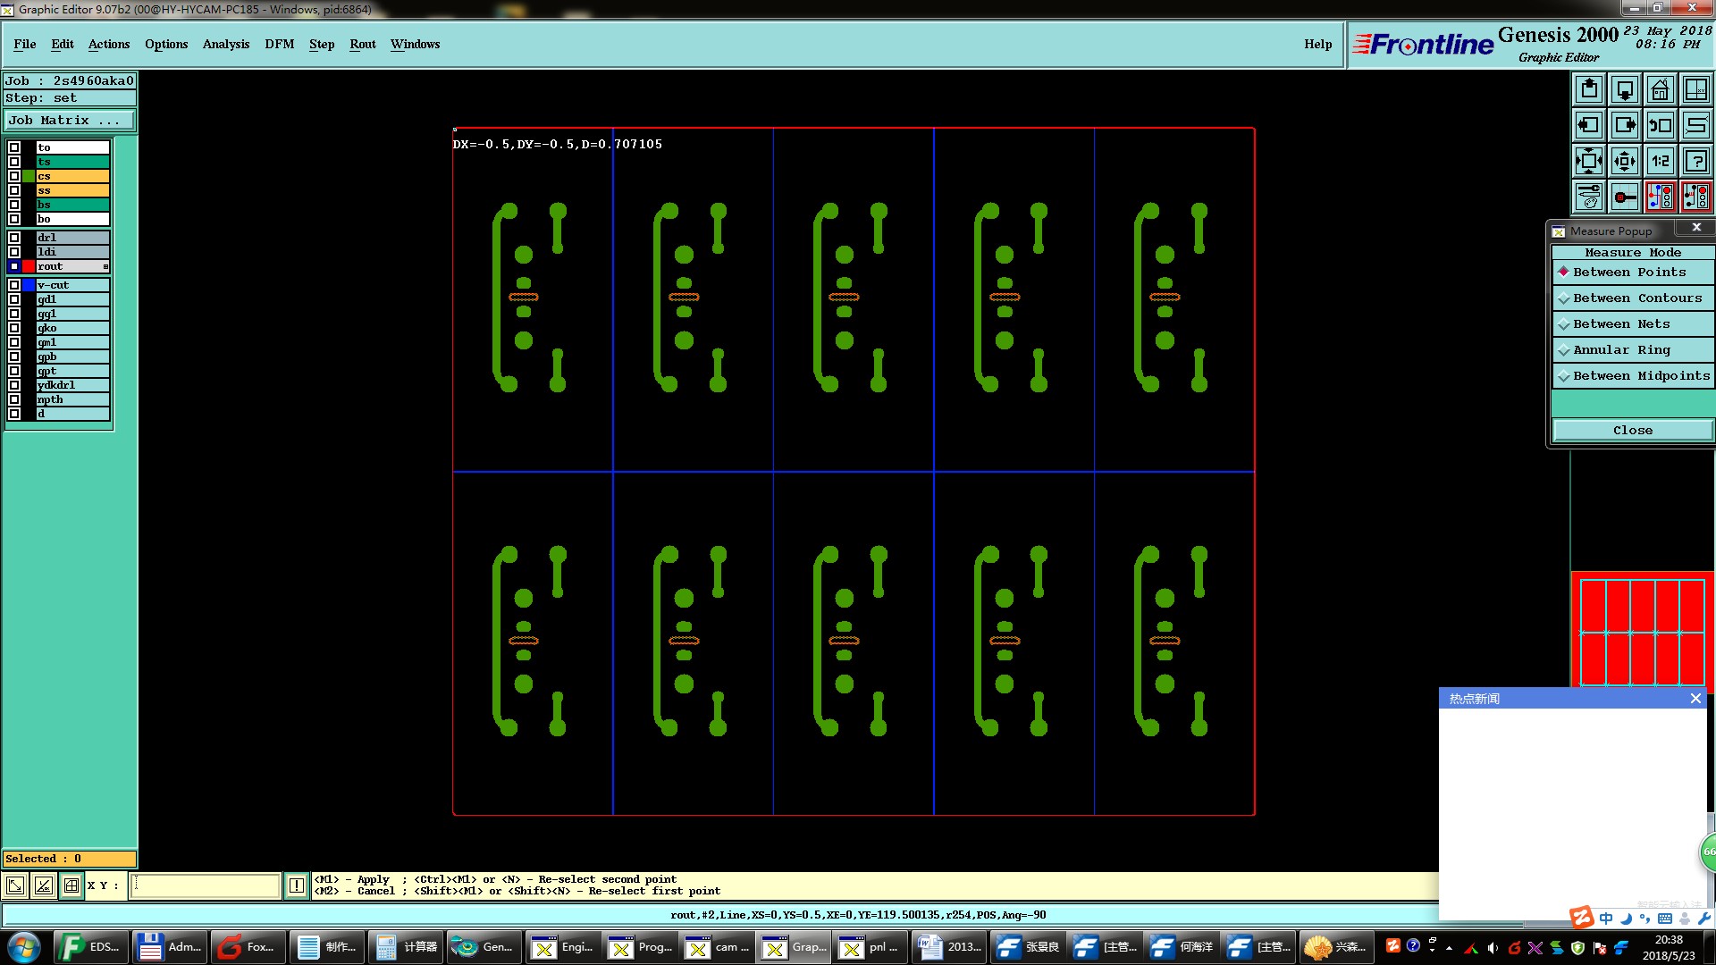Screen dimensions: 1716x965
Task: Select Annular Ring measure mode
Action: coord(1632,349)
